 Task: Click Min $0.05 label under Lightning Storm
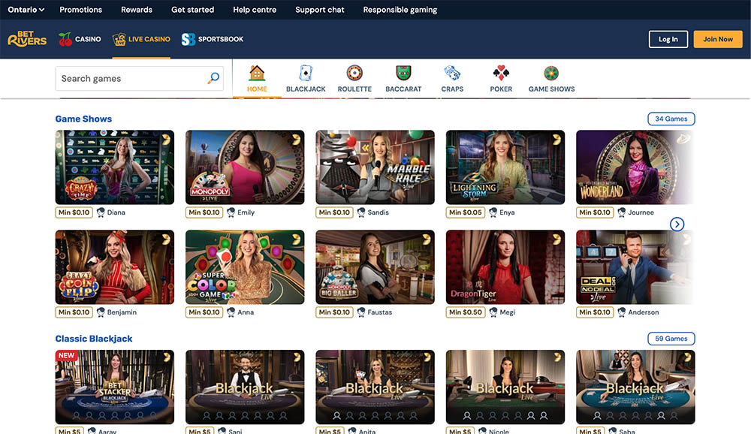click(x=465, y=212)
